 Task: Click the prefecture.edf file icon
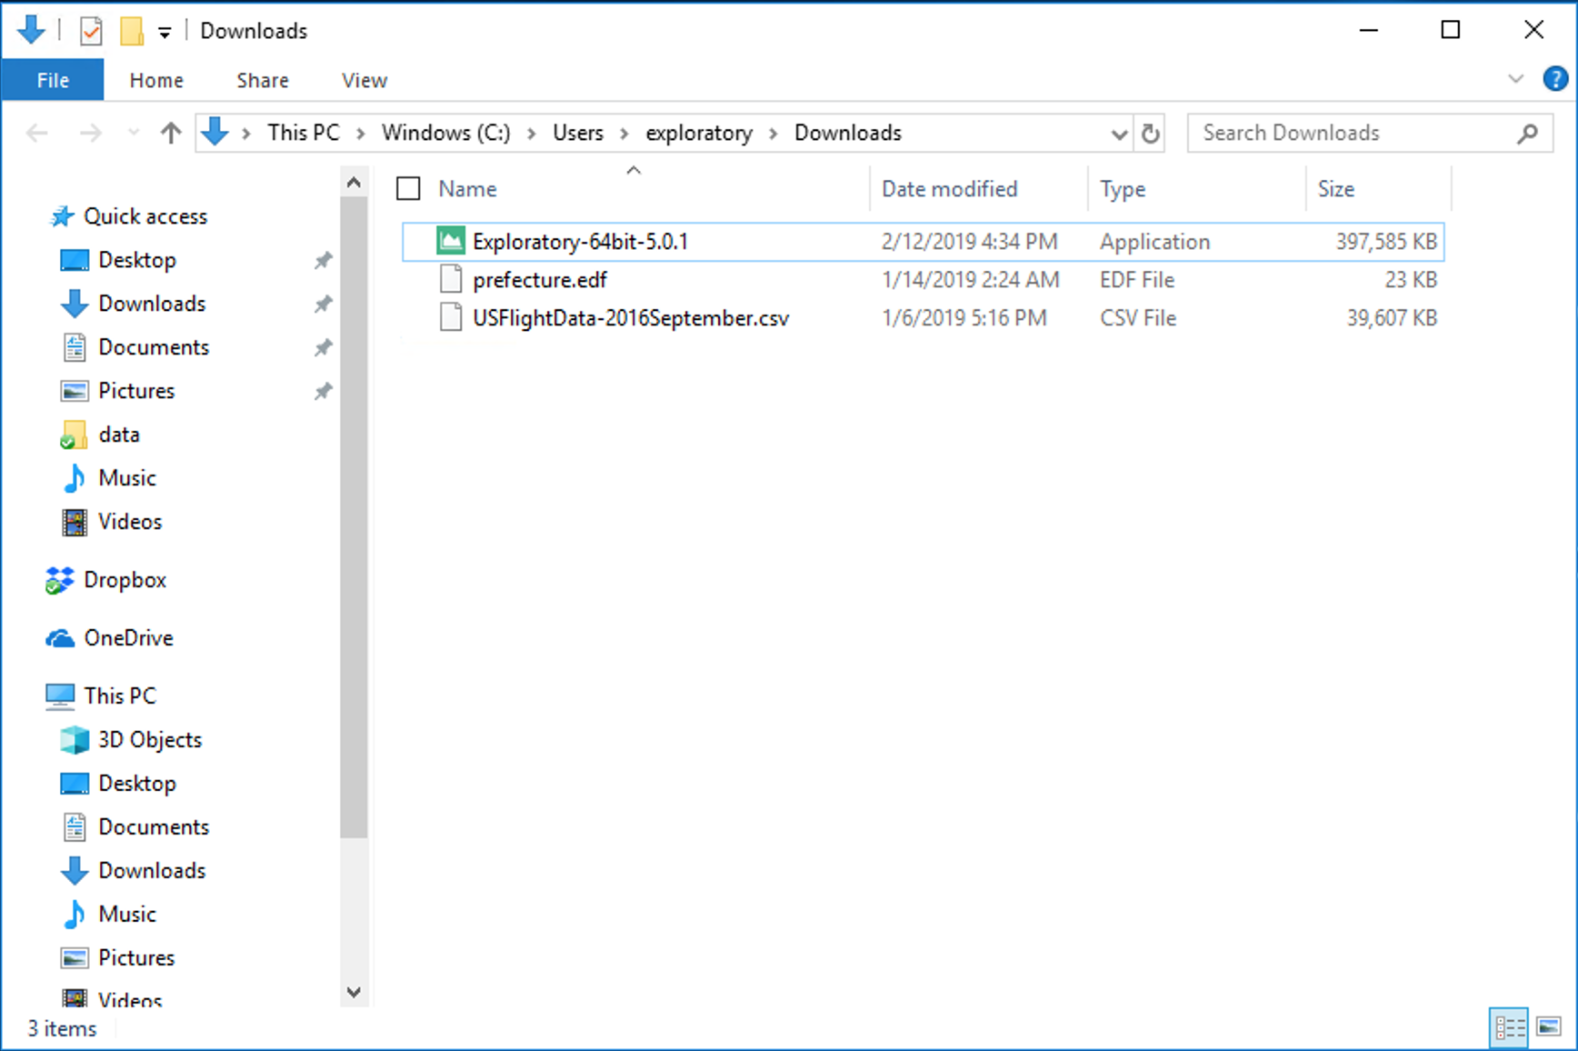click(x=451, y=279)
